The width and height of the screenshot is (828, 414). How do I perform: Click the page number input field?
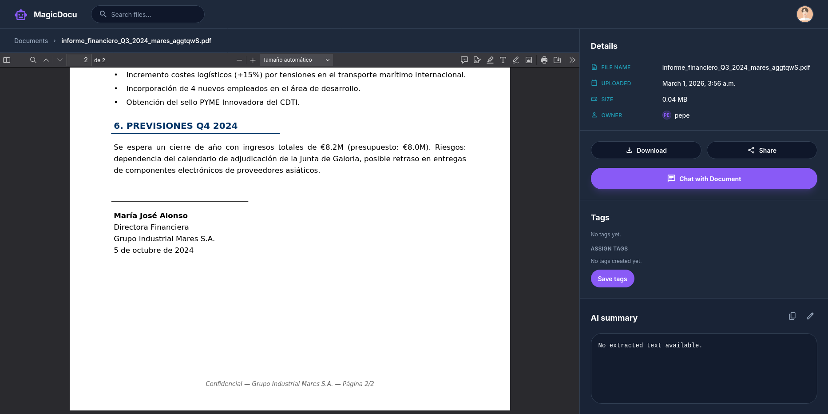79,60
